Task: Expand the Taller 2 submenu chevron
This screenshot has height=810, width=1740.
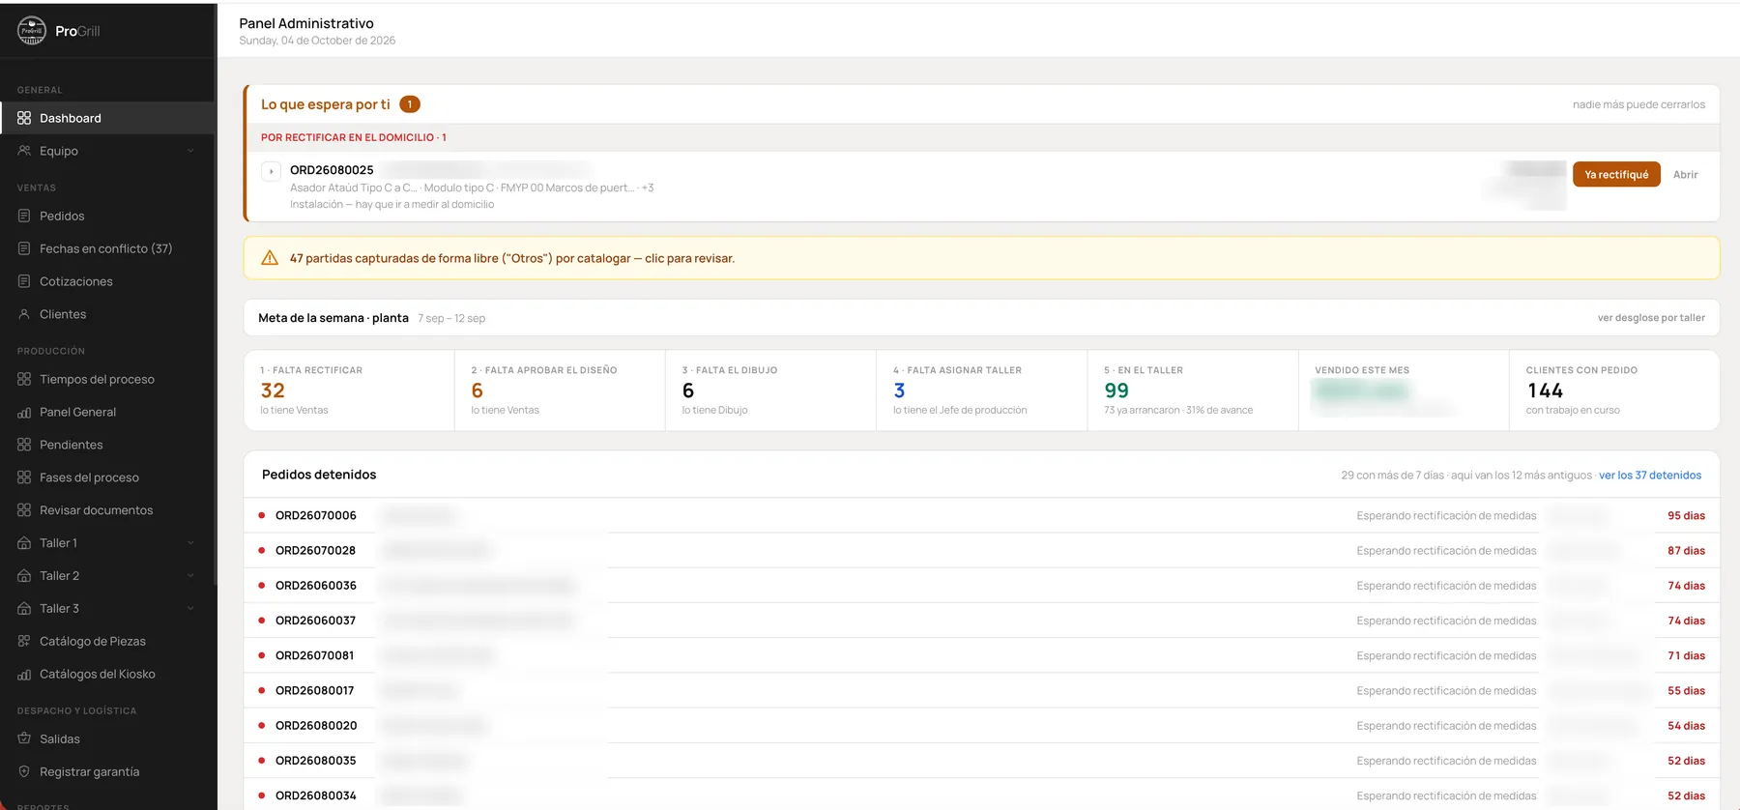Action: coord(190,576)
